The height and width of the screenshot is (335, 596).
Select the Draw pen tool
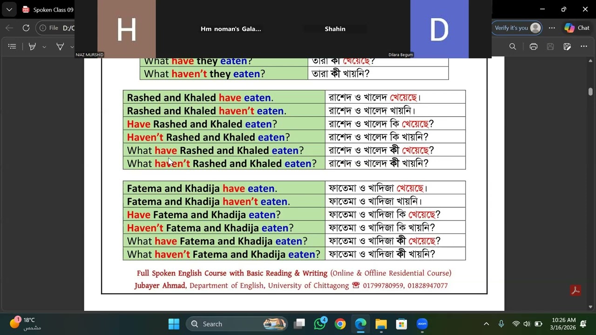click(x=60, y=47)
